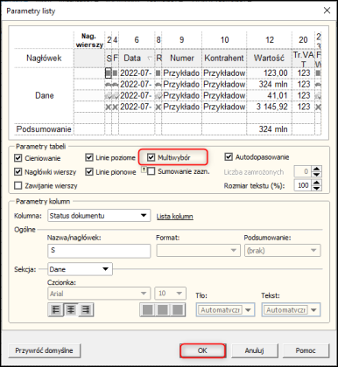Uncheck the Multiwybór checkbox
The height and width of the screenshot is (367, 338).
pos(151,157)
